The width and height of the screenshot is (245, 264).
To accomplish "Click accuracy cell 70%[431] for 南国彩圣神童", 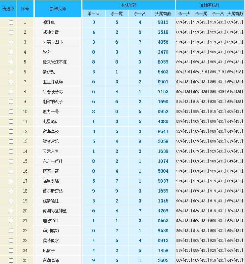I will coord(235,211).
